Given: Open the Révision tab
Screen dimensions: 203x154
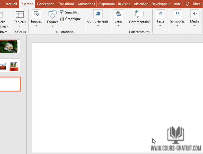Looking at the screenshot, I should [x=124, y=4].
